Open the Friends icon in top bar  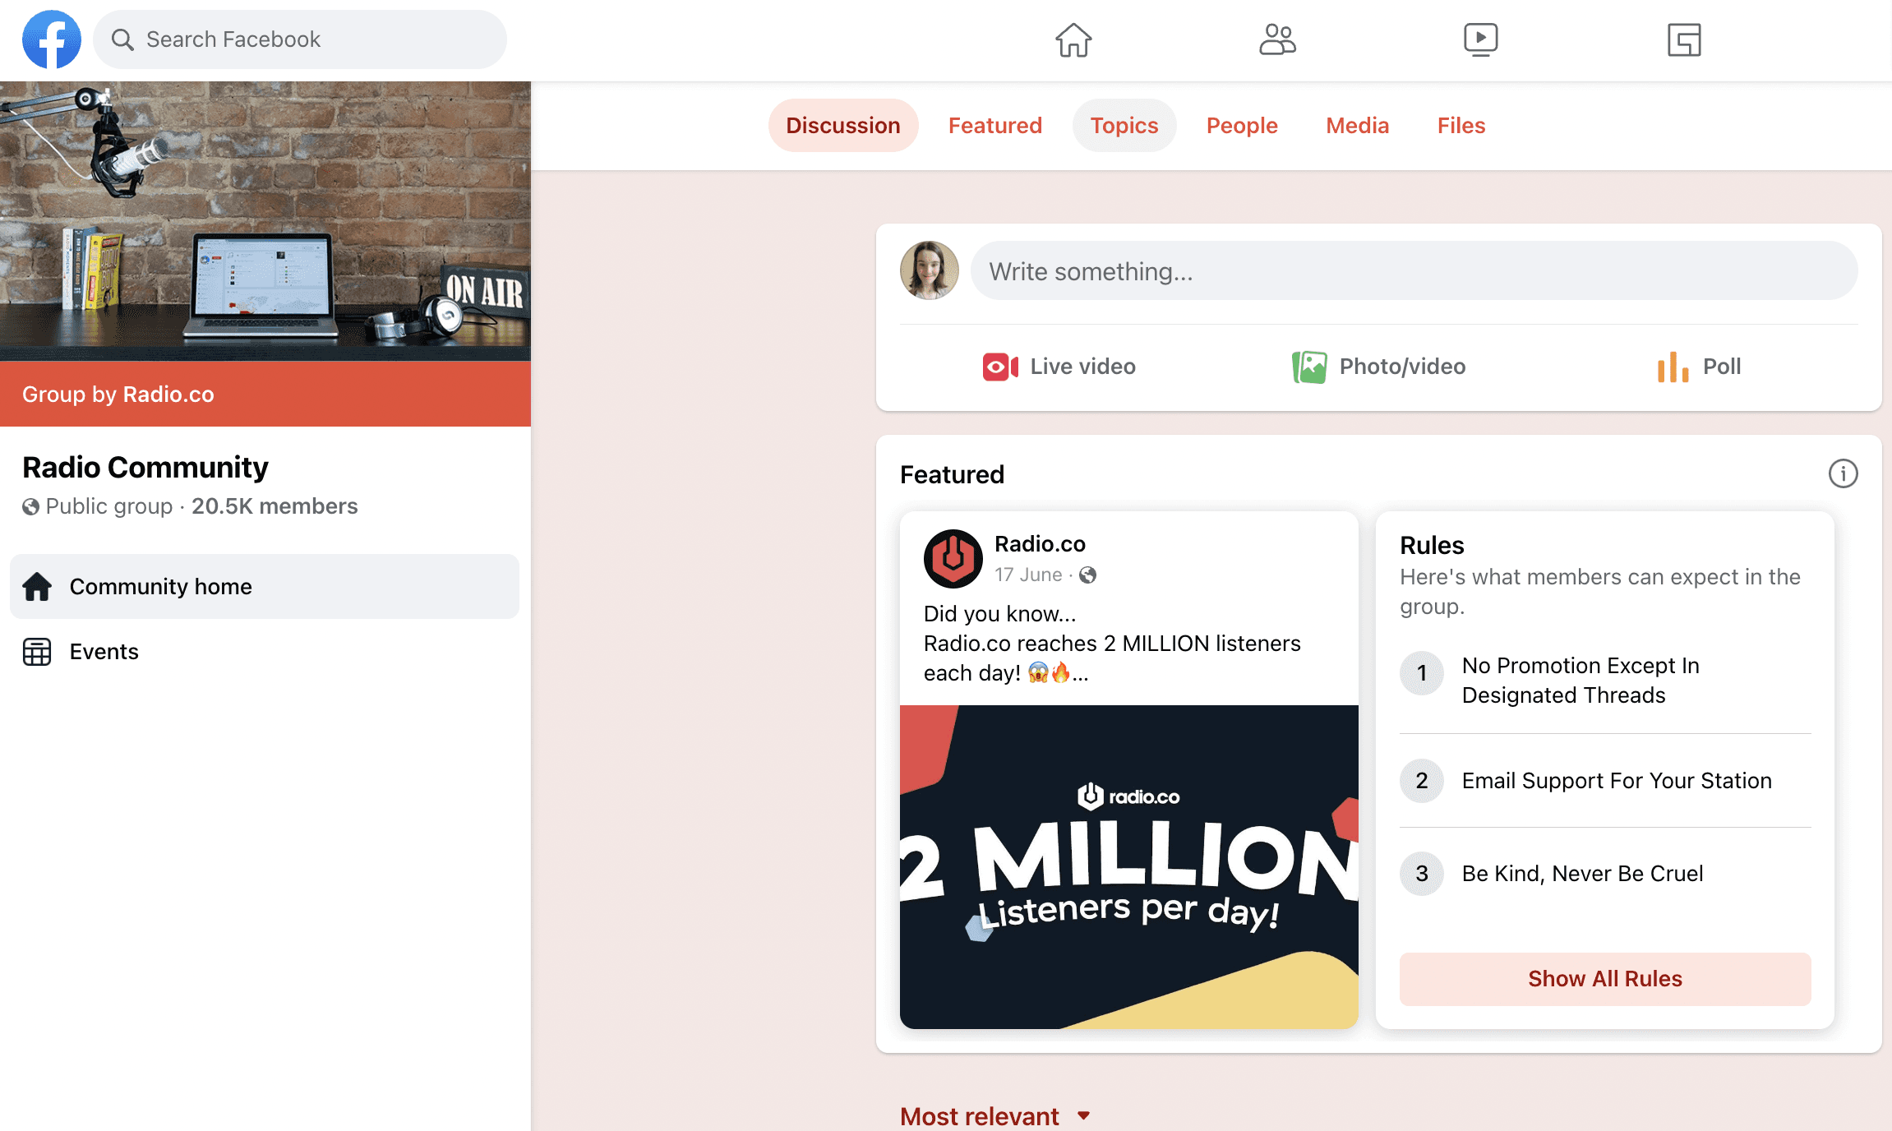(1277, 39)
